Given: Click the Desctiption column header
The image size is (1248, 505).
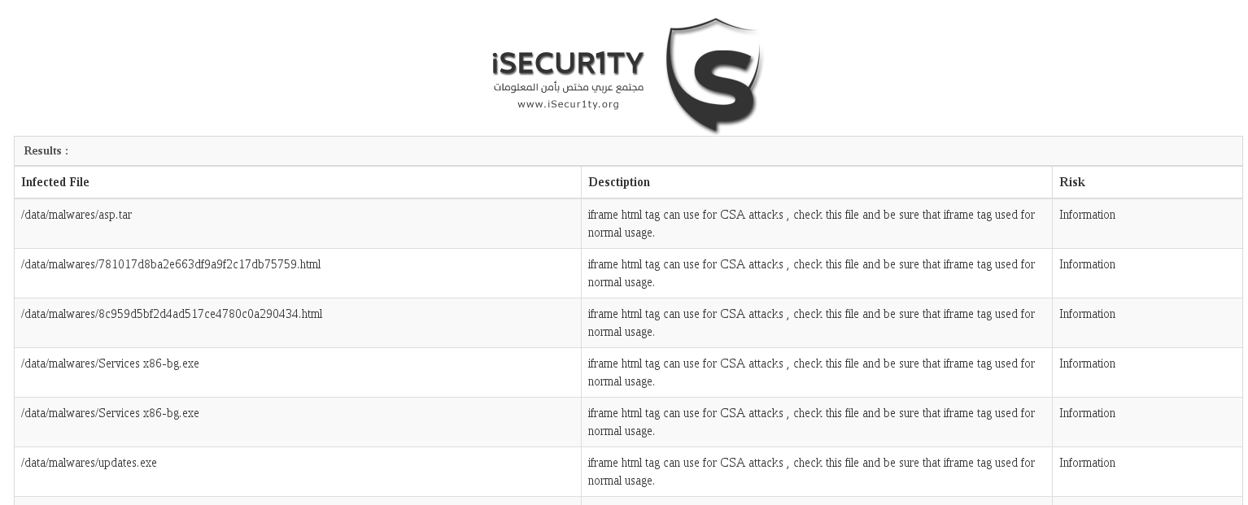Looking at the screenshot, I should coord(619,182).
